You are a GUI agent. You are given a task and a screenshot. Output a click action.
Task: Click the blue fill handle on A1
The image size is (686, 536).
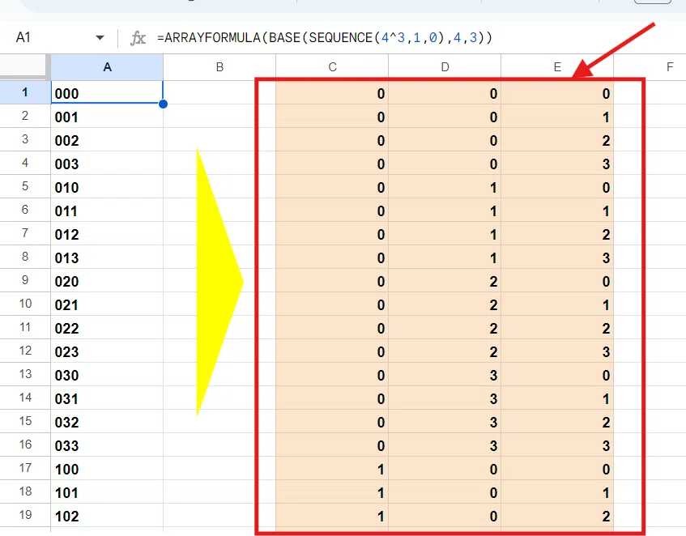point(163,104)
